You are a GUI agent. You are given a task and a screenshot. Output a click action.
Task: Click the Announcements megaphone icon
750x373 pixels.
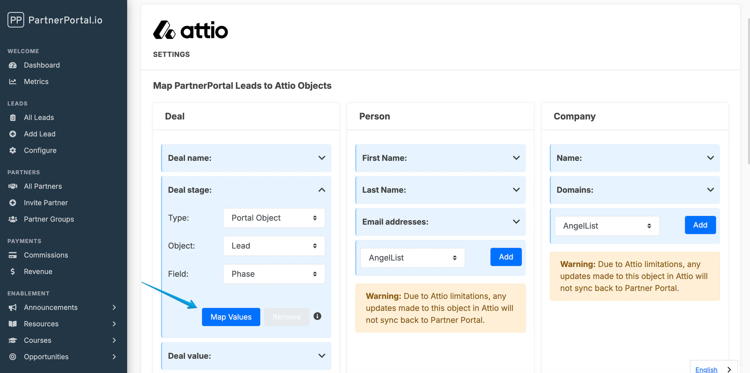click(13, 307)
